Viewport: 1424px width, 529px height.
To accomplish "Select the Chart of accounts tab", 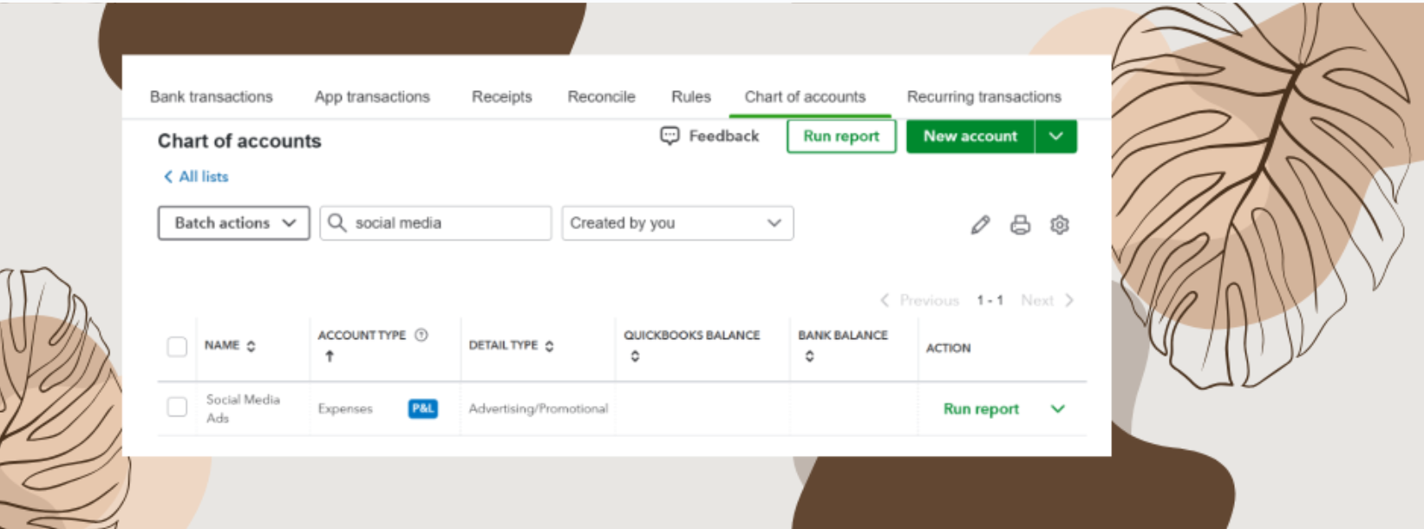I will coord(806,96).
